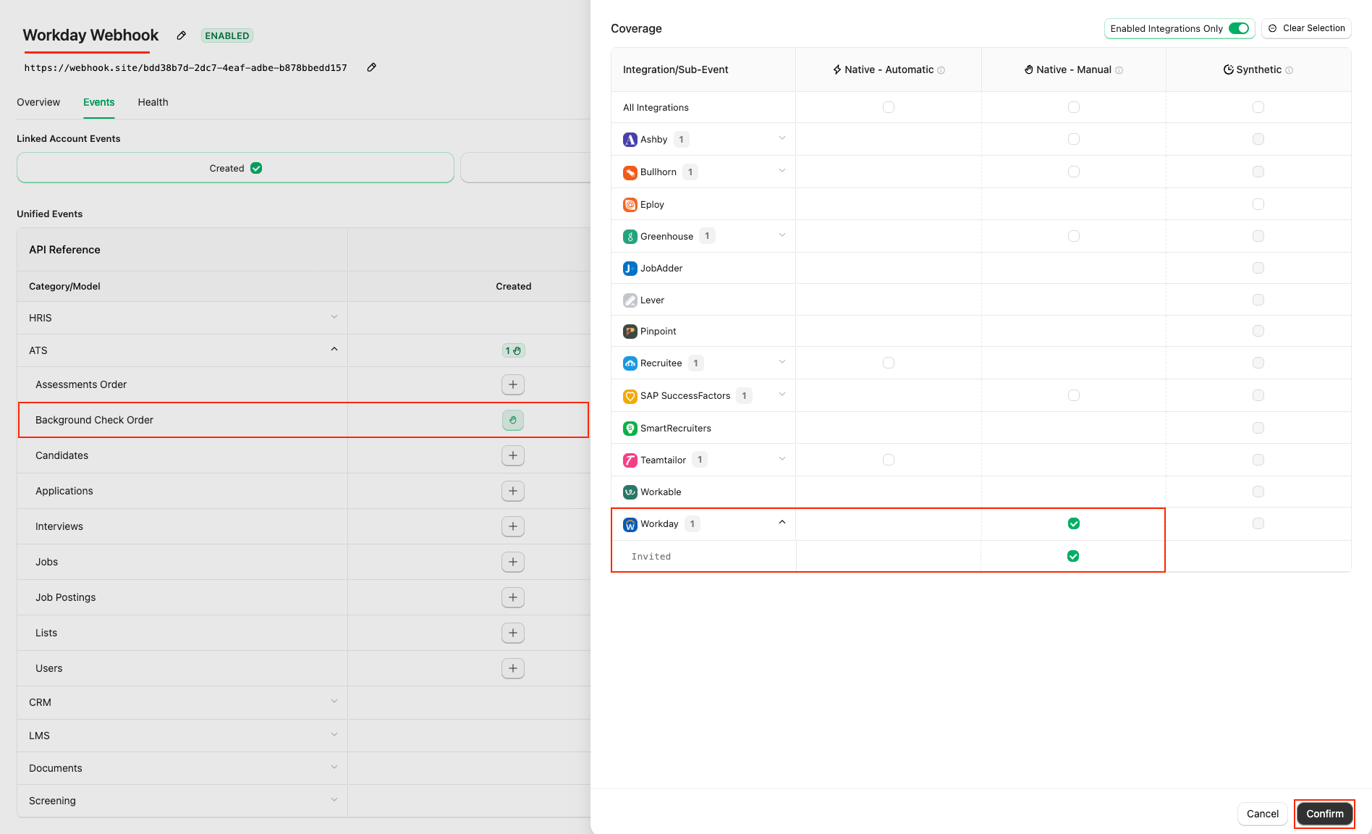Click the Pinpoint integration logo

pyautogui.click(x=630, y=332)
